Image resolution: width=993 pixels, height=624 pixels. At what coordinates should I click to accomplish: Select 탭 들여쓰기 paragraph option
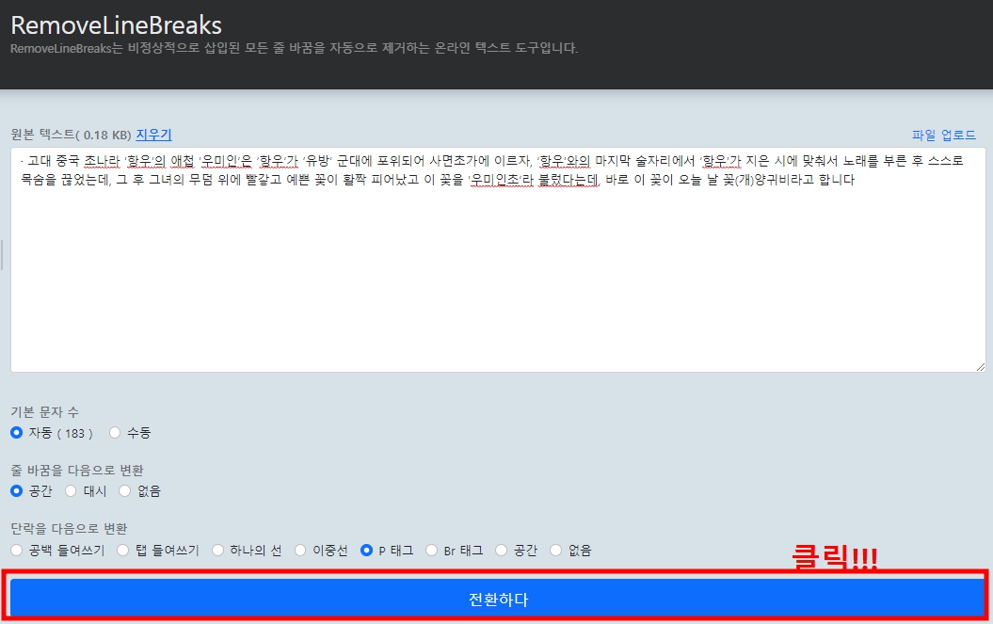point(123,550)
